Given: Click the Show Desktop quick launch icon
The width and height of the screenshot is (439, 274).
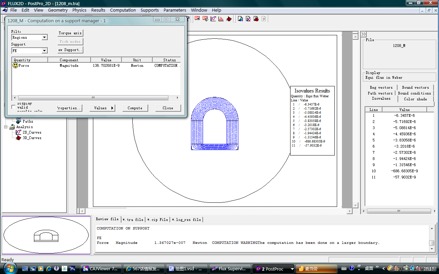Looking at the screenshot, I should [x=25, y=269].
